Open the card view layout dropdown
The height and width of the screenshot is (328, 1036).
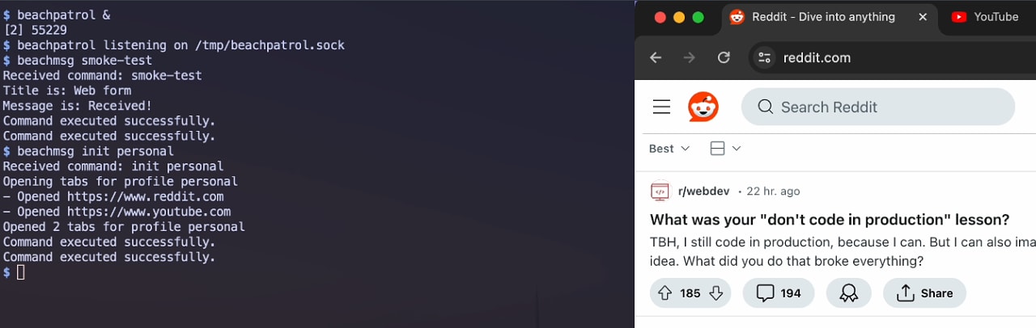(x=725, y=149)
